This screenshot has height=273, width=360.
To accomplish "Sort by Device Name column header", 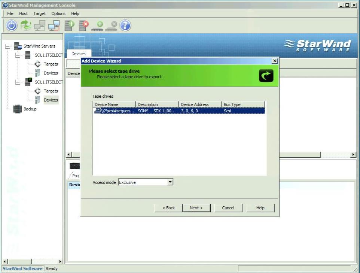I will (x=114, y=104).
